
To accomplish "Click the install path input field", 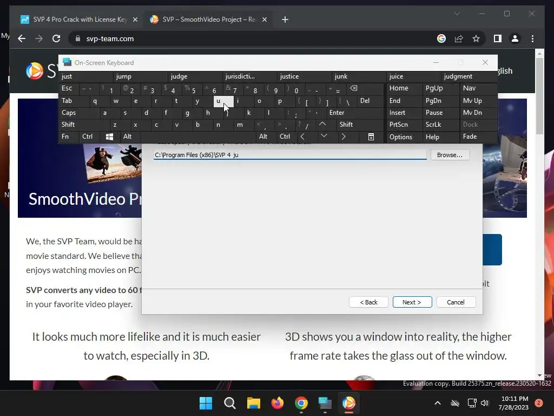I will pos(290,155).
